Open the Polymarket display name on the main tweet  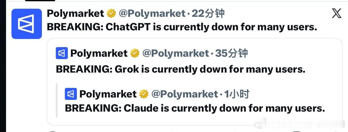[x=75, y=14]
